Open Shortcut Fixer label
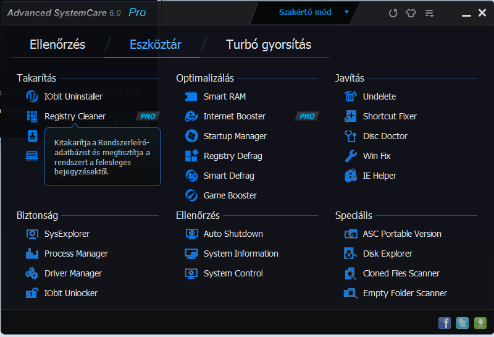This screenshot has height=337, width=494. click(390, 116)
